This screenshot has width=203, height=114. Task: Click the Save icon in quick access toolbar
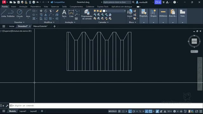(x=18, y=2)
